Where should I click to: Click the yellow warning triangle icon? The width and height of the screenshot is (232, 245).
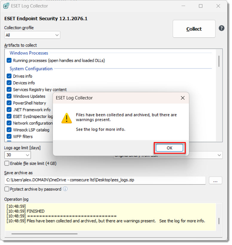pyautogui.click(x=67, y=119)
